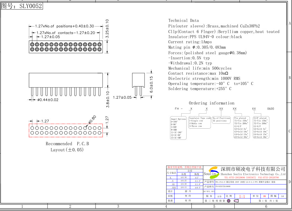Click the 'Ordering information' heading
Viewport: 292px width, 211px height.
pos(211,103)
